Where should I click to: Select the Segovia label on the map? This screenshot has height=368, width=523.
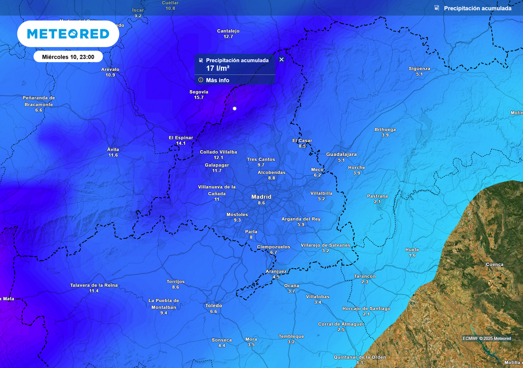(x=199, y=92)
